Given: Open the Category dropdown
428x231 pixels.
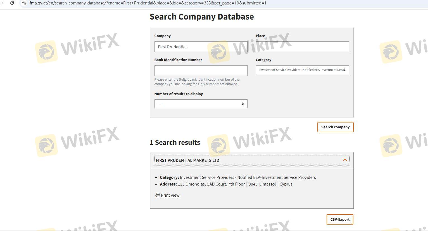Looking at the screenshot, I should click(x=302, y=70).
